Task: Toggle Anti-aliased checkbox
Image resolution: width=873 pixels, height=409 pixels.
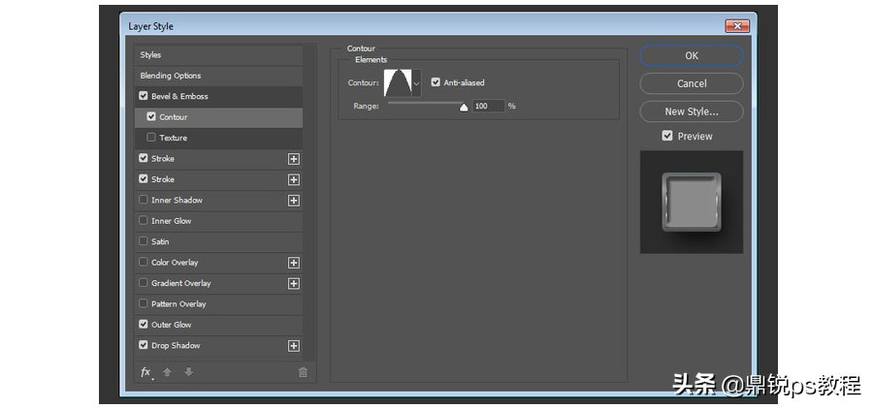Action: pyautogui.click(x=436, y=82)
